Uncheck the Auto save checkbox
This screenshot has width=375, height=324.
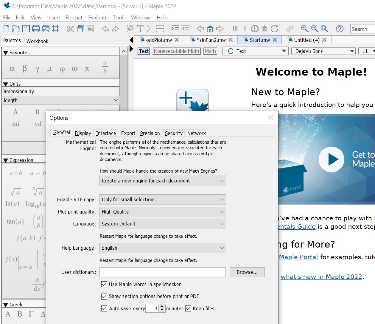pos(104,308)
